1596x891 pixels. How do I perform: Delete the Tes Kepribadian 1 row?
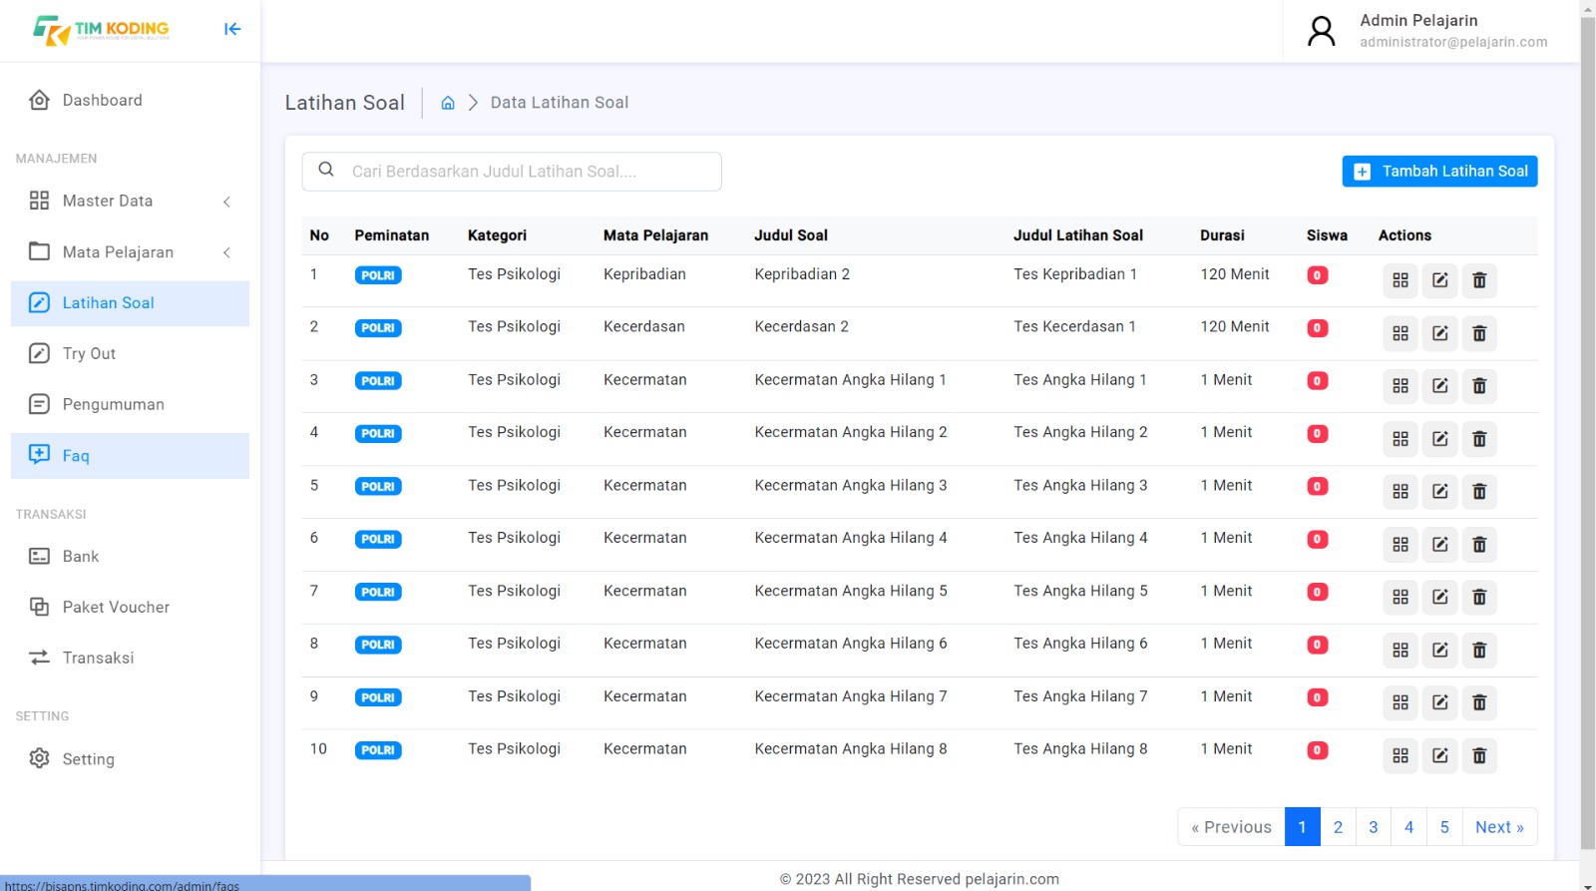point(1479,280)
